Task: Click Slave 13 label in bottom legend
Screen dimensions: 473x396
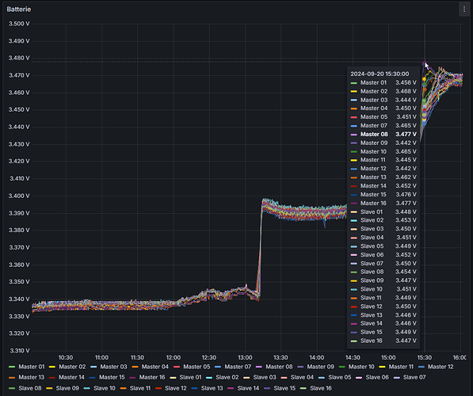Action: (x=212, y=388)
